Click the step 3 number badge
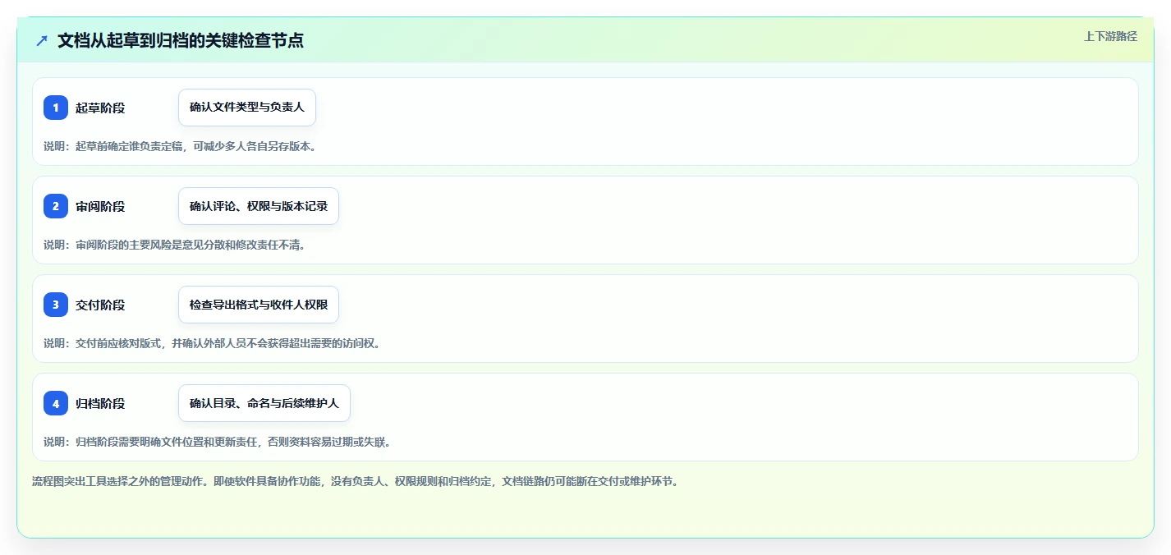Screen dimensions: 1171x555 click(56, 305)
